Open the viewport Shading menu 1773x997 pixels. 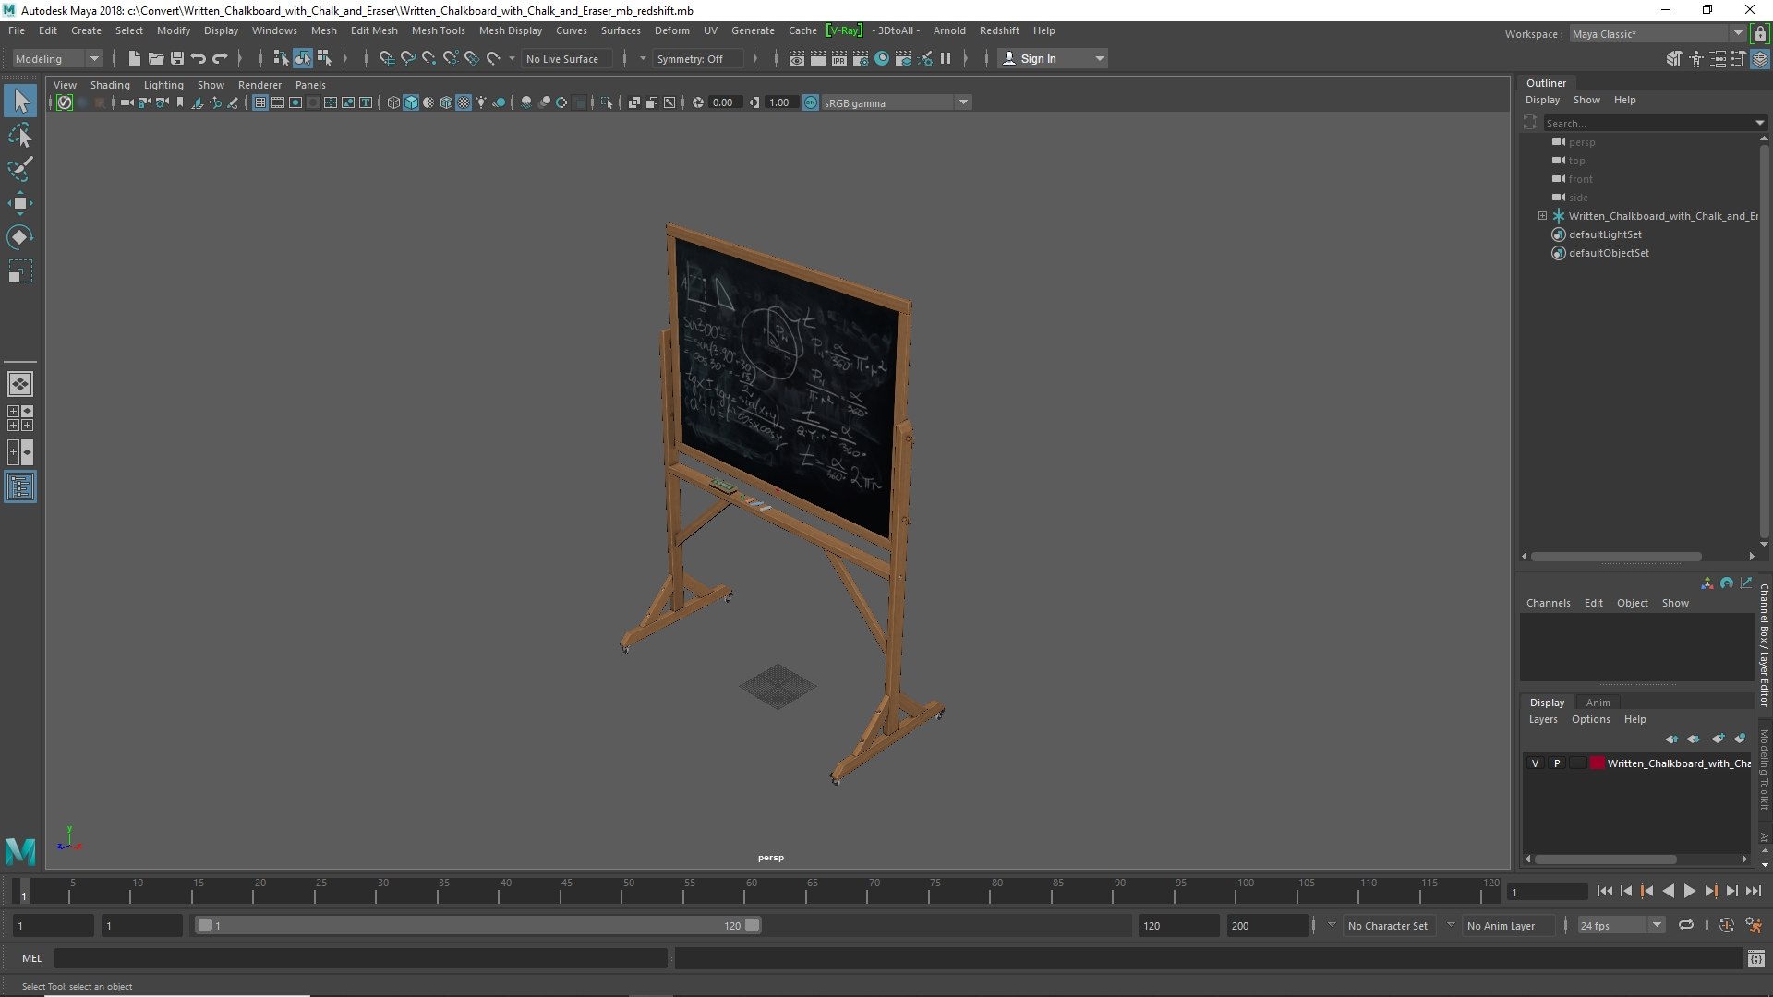point(110,85)
